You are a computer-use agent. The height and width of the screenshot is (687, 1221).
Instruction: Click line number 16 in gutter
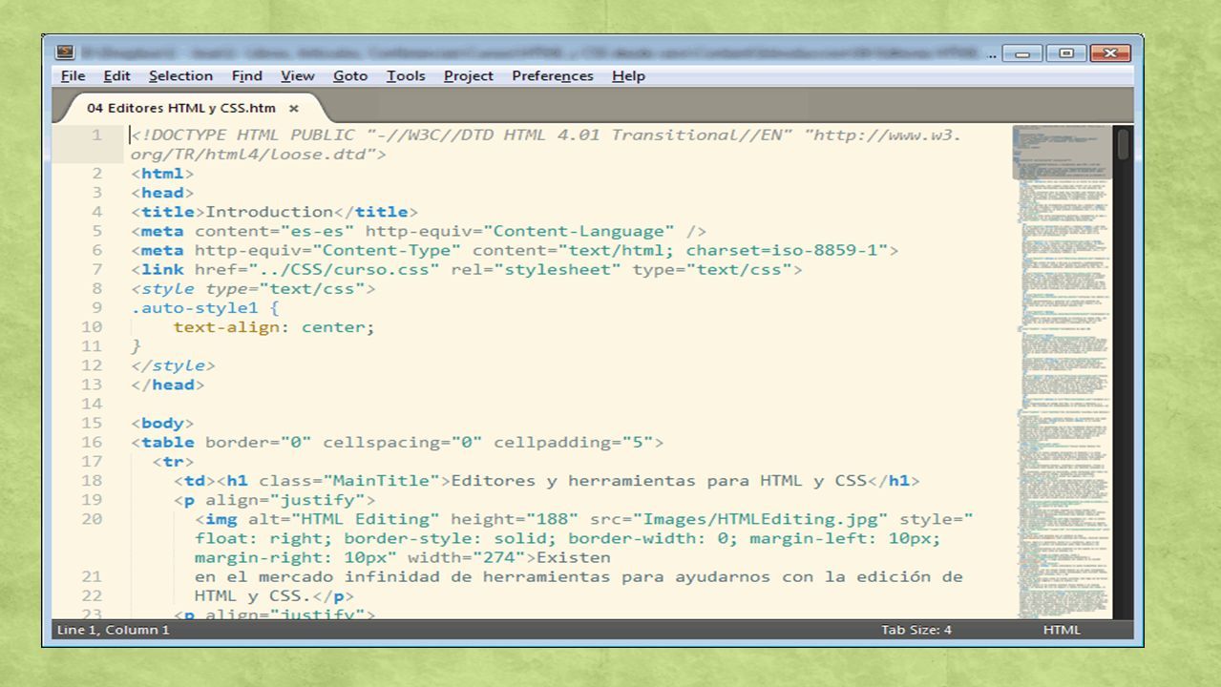click(92, 442)
